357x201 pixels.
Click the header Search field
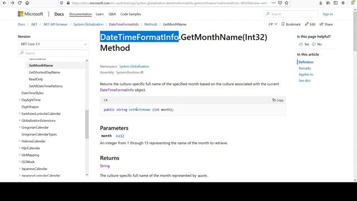[291, 14]
